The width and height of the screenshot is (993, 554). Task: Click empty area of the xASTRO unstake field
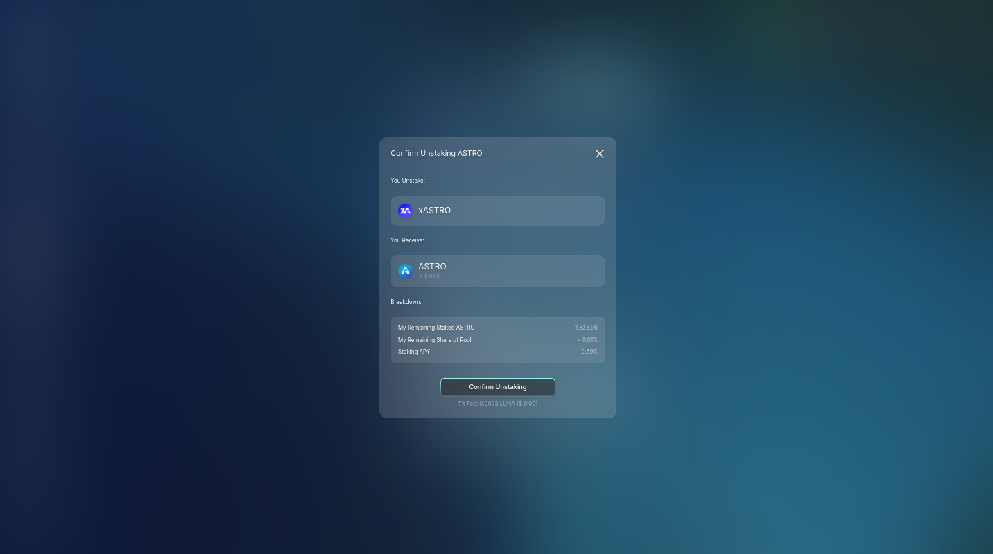pos(540,211)
